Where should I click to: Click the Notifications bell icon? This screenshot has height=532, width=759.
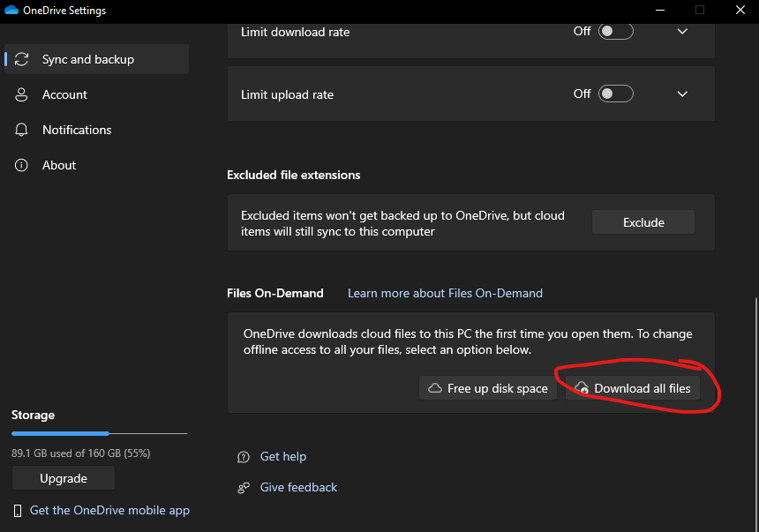[x=21, y=130]
